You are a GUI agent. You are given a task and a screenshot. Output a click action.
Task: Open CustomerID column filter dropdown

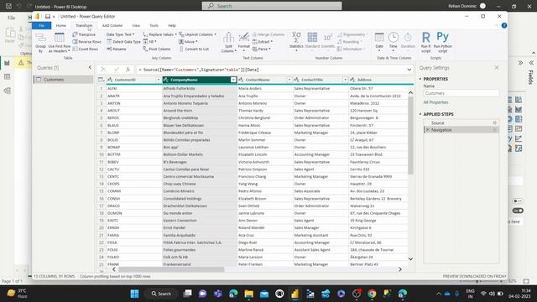[159, 80]
